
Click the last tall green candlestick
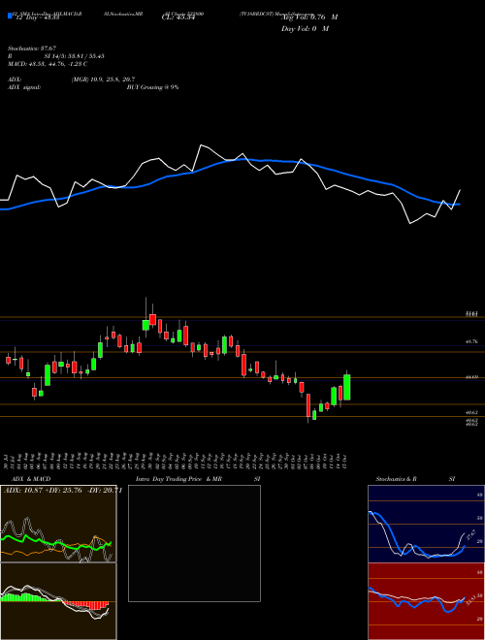(x=347, y=387)
